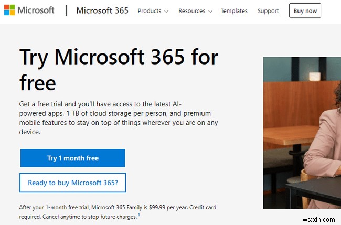Open the Support link
This screenshot has height=225, width=341.
268,11
